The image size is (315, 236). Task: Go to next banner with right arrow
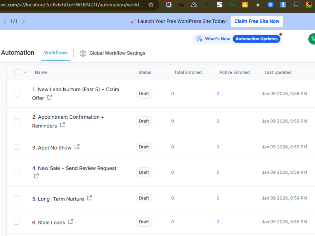point(24,21)
